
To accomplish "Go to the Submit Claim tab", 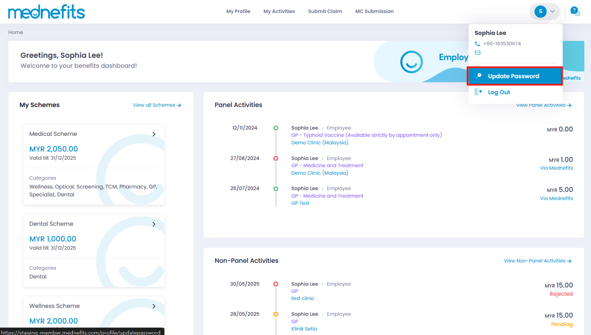I will 325,11.
